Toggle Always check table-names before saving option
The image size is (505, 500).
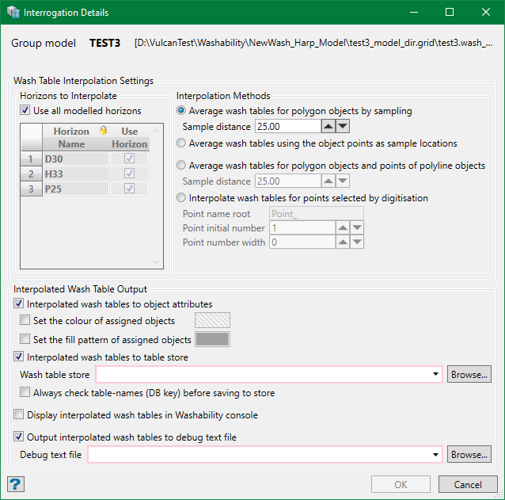pyautogui.click(x=25, y=392)
